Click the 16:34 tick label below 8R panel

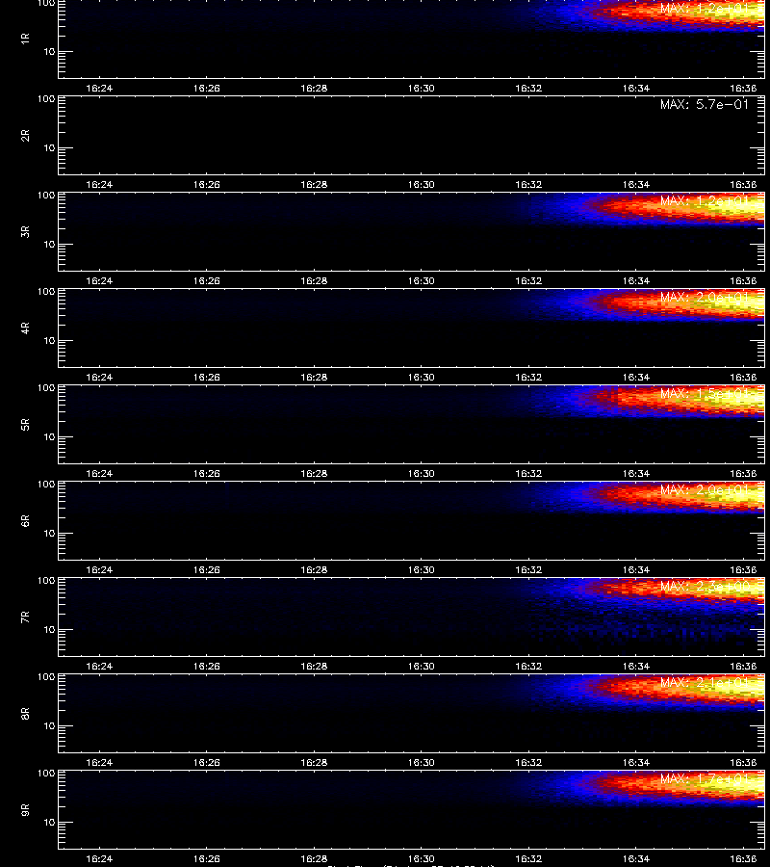(x=636, y=763)
